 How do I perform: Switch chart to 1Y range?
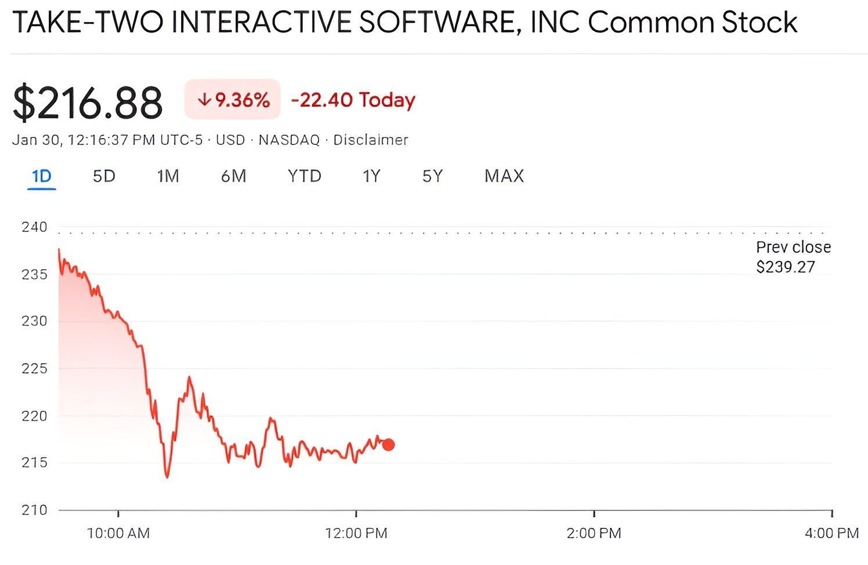pos(371,176)
